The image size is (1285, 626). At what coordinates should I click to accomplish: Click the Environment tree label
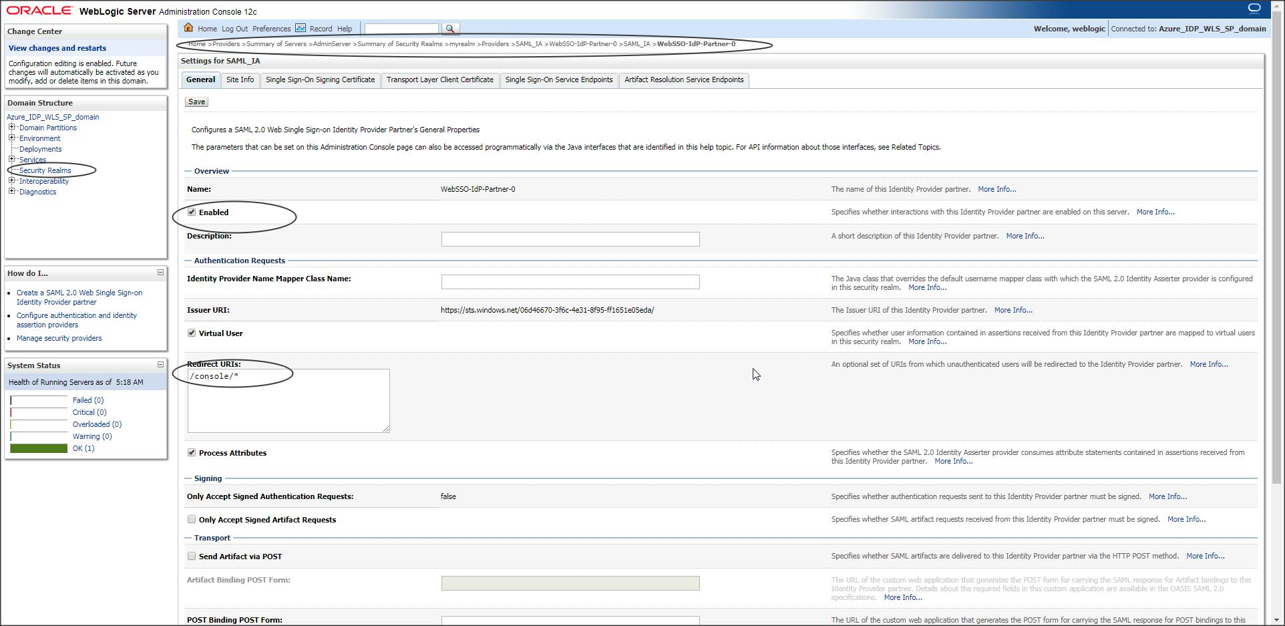(x=40, y=138)
